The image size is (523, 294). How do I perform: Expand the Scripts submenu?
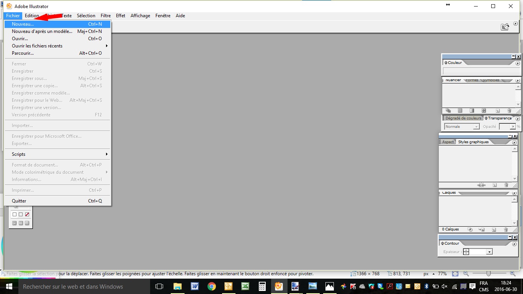coord(57,154)
